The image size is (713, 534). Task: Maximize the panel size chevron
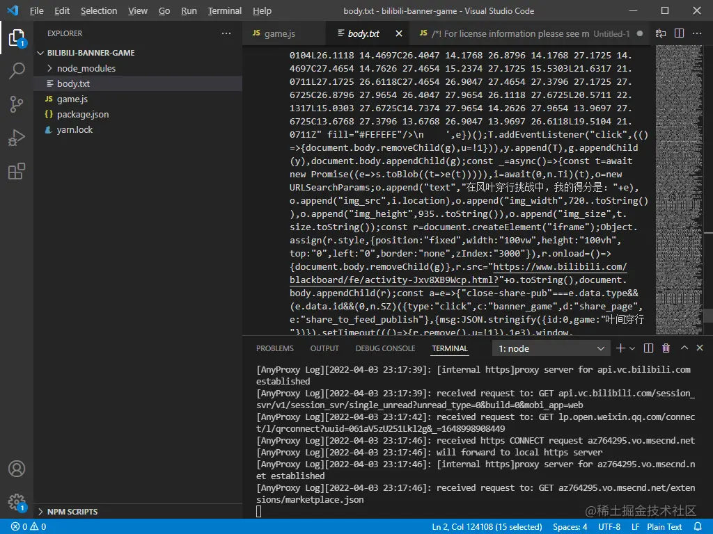(x=684, y=348)
